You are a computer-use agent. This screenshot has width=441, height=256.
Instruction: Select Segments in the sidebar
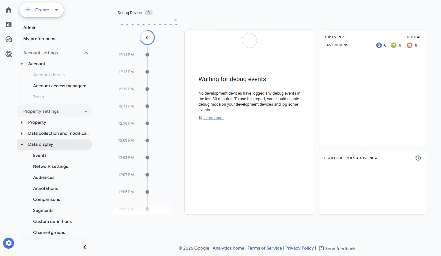tap(43, 210)
